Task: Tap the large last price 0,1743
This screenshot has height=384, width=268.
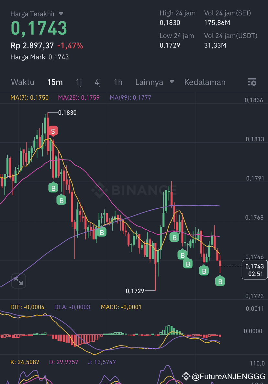Action: click(x=39, y=28)
